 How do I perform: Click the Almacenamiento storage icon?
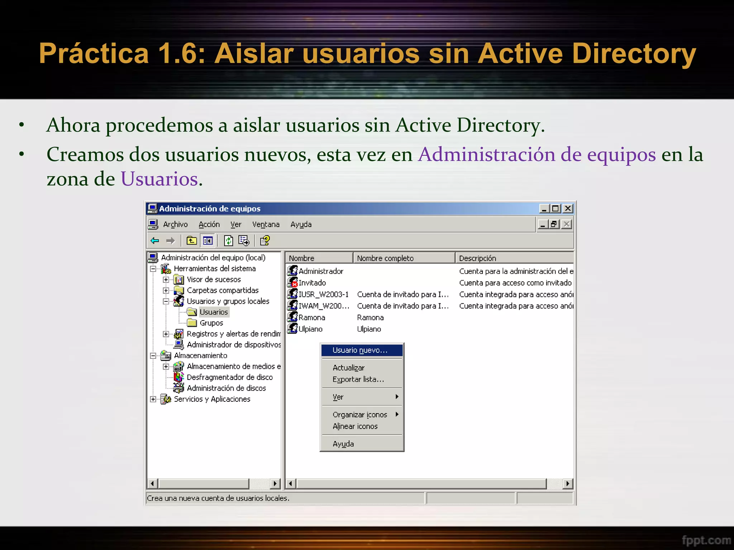166,355
